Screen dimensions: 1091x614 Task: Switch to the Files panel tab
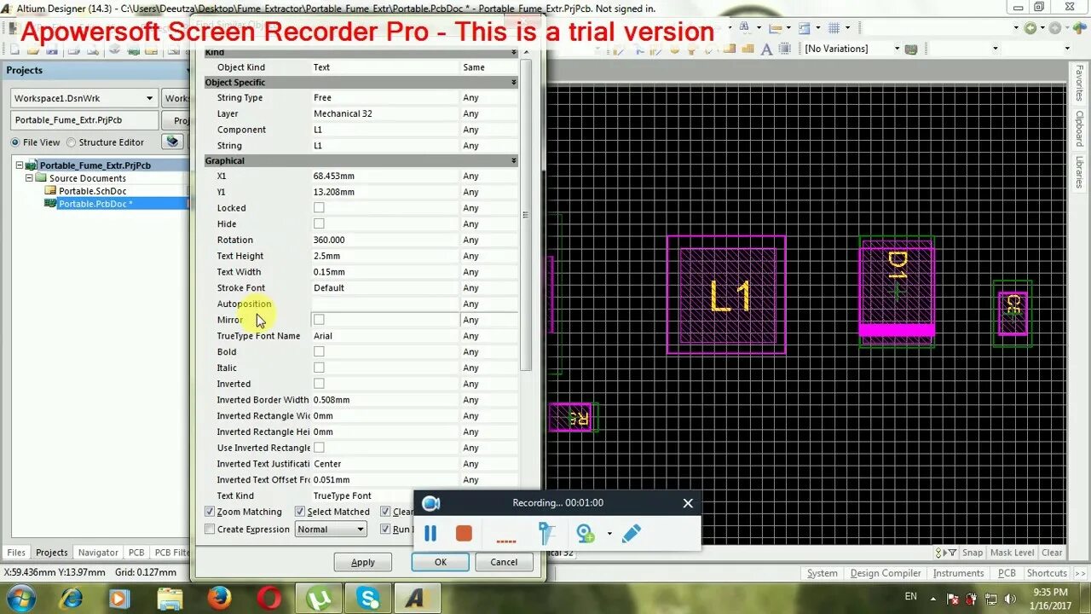pyautogui.click(x=16, y=553)
